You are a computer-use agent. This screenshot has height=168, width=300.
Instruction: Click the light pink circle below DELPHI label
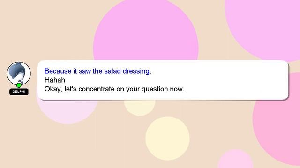coord(67,112)
